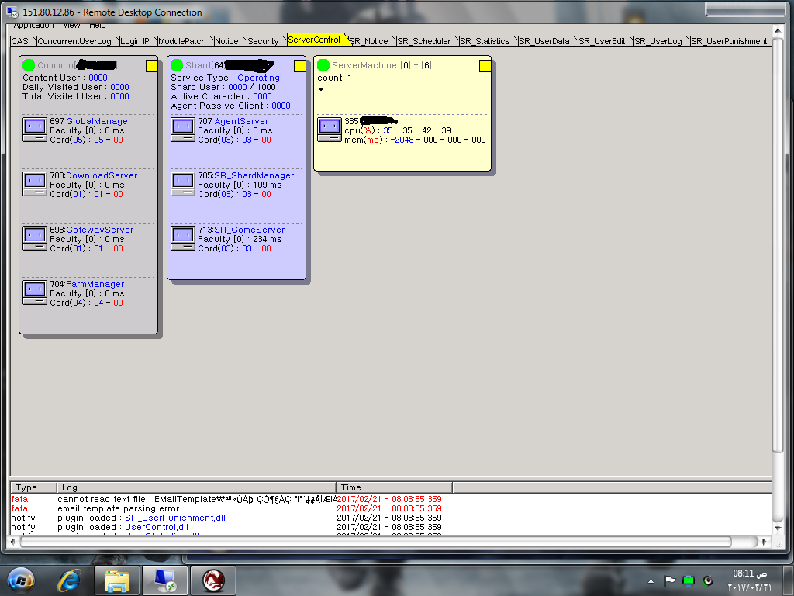Click the Time column header in log
794x596 pixels.
click(394, 487)
